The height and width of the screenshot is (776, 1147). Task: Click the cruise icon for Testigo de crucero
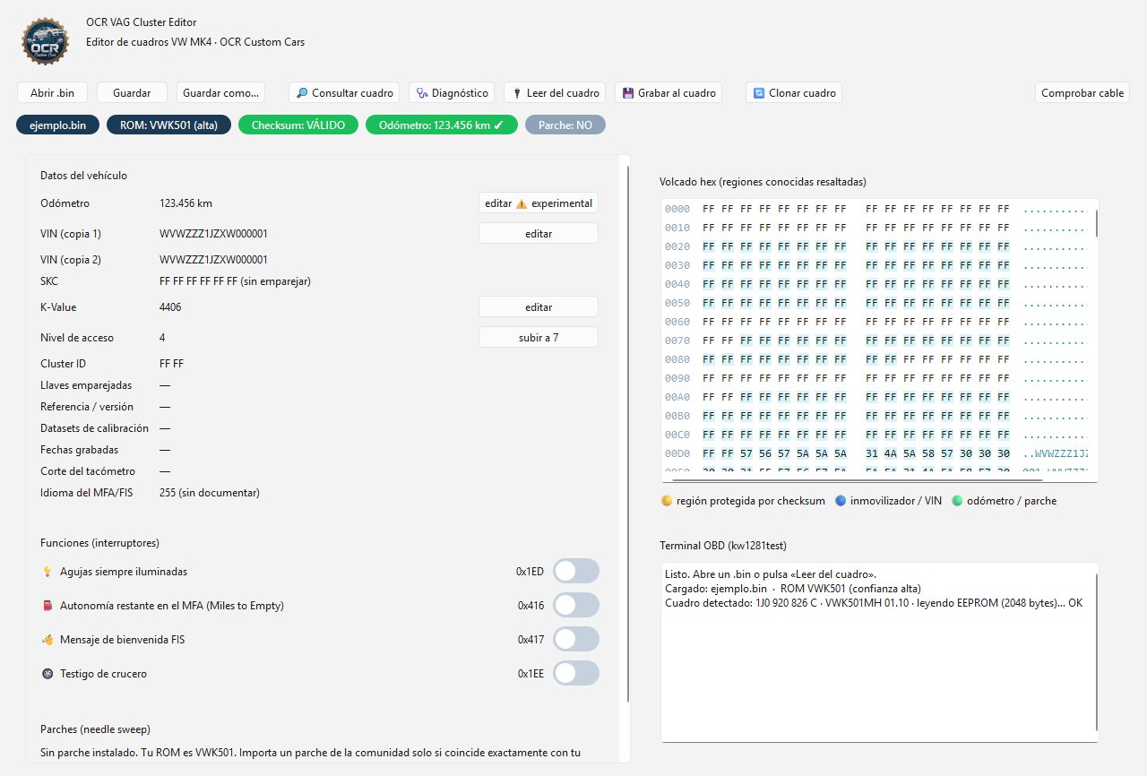coord(47,674)
